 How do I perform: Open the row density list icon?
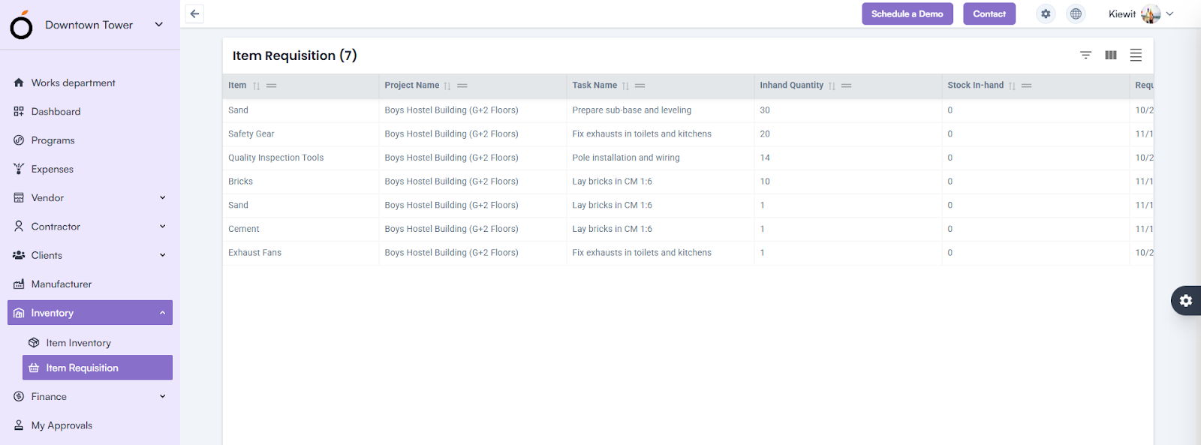coord(1136,55)
